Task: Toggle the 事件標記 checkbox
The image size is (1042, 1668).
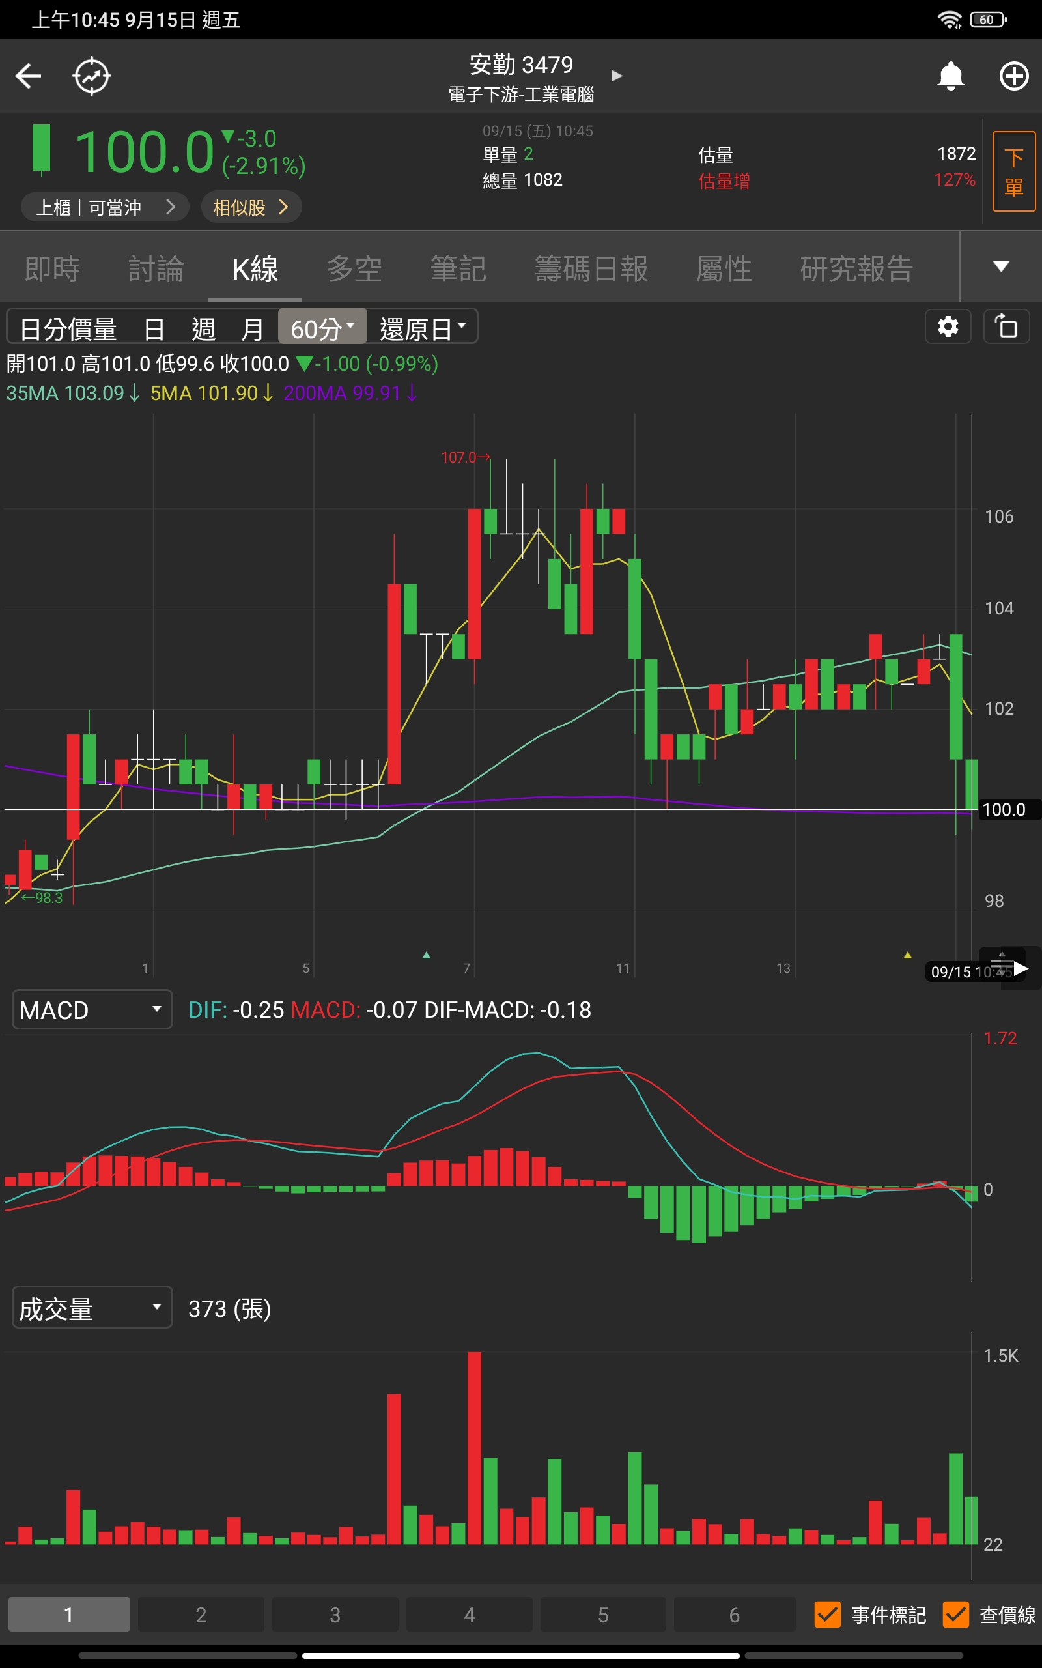Action: (827, 1614)
